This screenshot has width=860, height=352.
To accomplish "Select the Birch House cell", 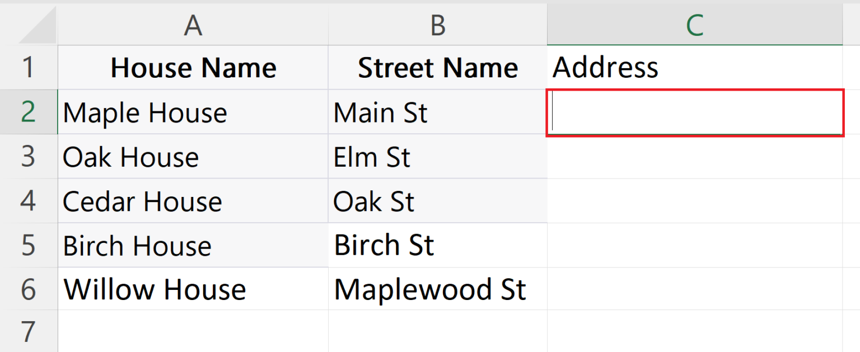I will (x=193, y=245).
